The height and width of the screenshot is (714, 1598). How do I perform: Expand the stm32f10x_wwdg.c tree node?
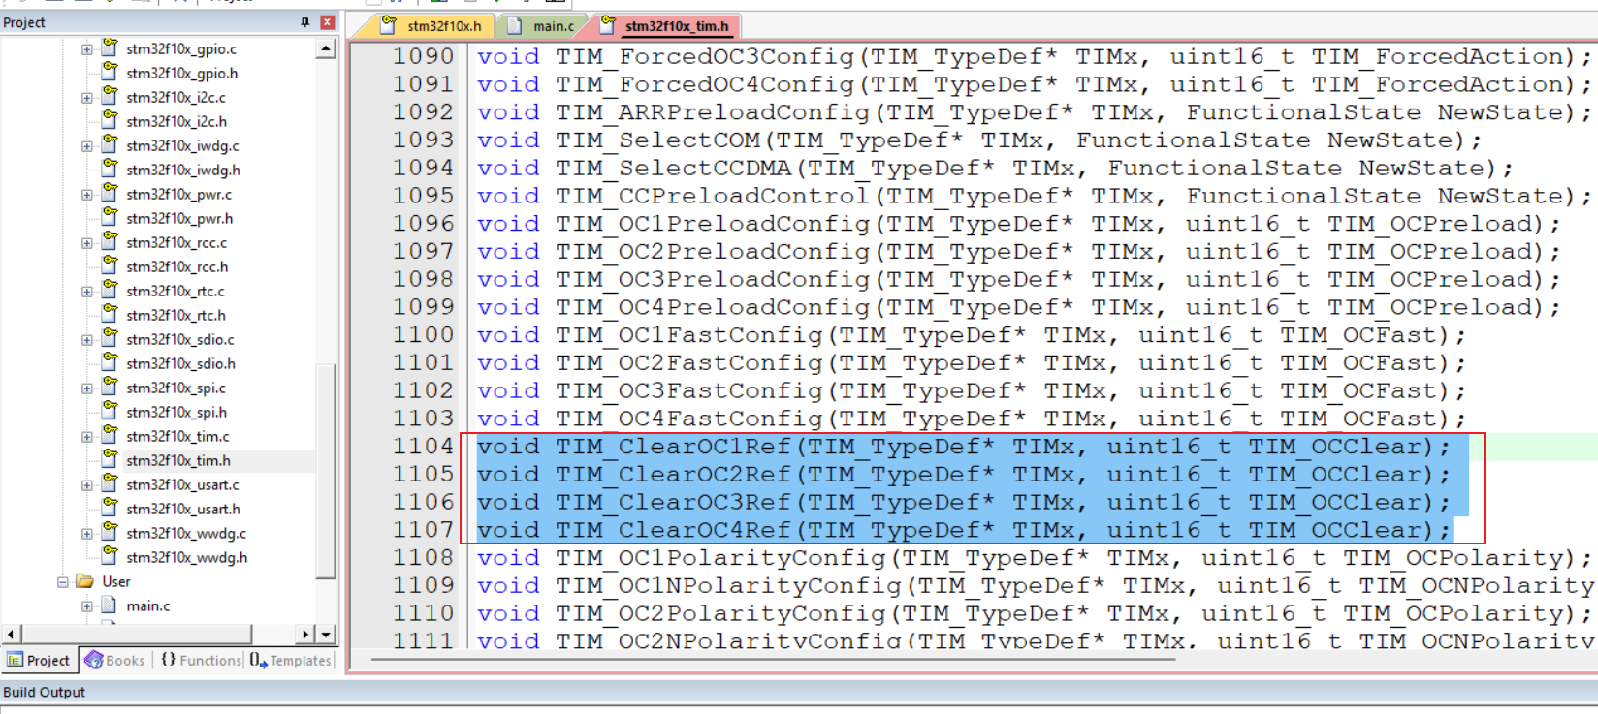87,534
